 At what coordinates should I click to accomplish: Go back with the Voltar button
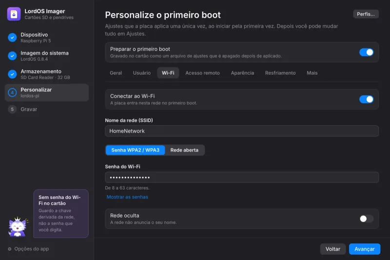coord(333,249)
